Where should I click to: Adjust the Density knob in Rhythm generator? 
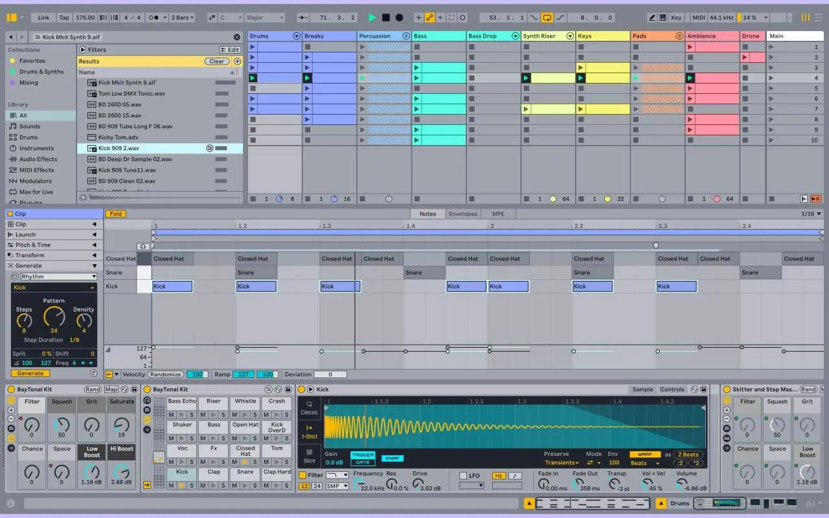[x=84, y=319]
